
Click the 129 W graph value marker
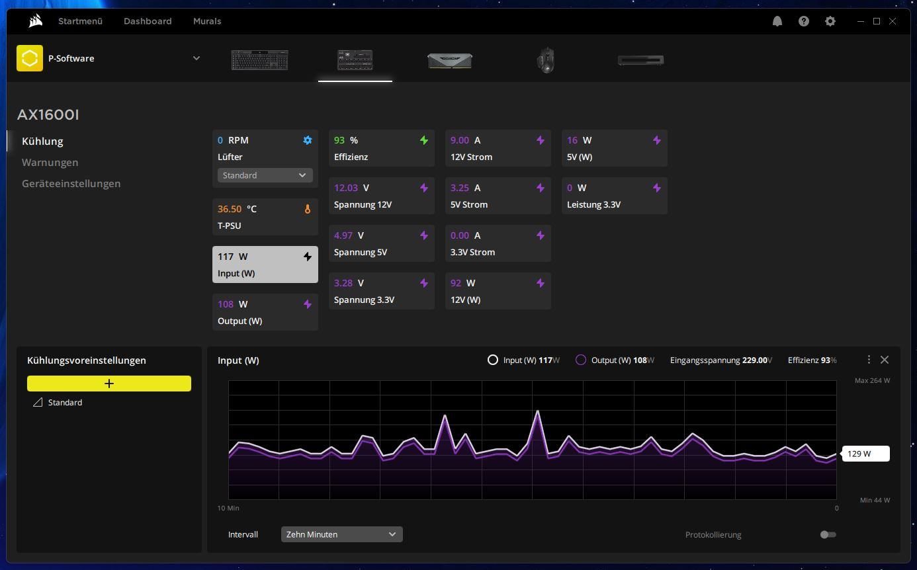click(865, 454)
